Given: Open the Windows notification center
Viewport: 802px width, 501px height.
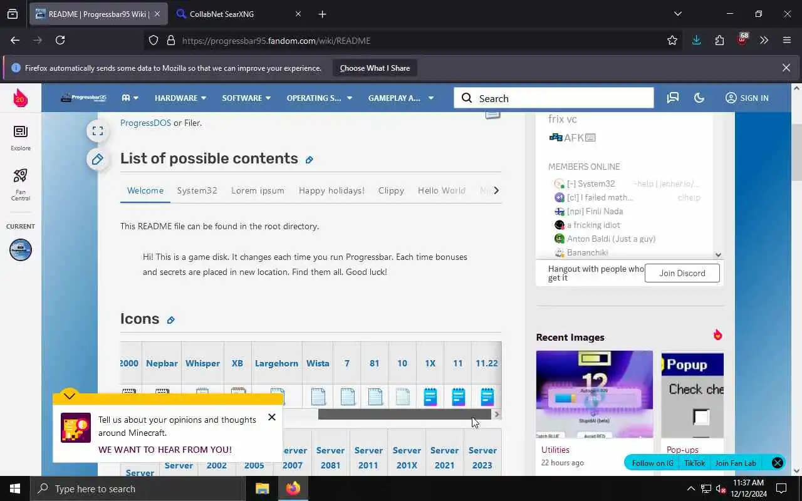Looking at the screenshot, I should [781, 488].
